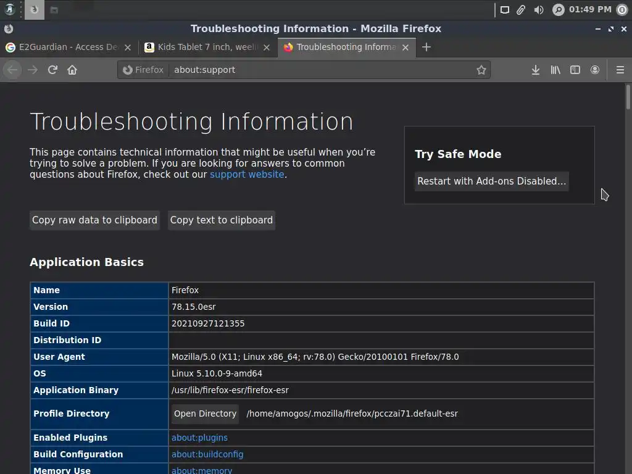Open the Downloads panel

(536, 70)
